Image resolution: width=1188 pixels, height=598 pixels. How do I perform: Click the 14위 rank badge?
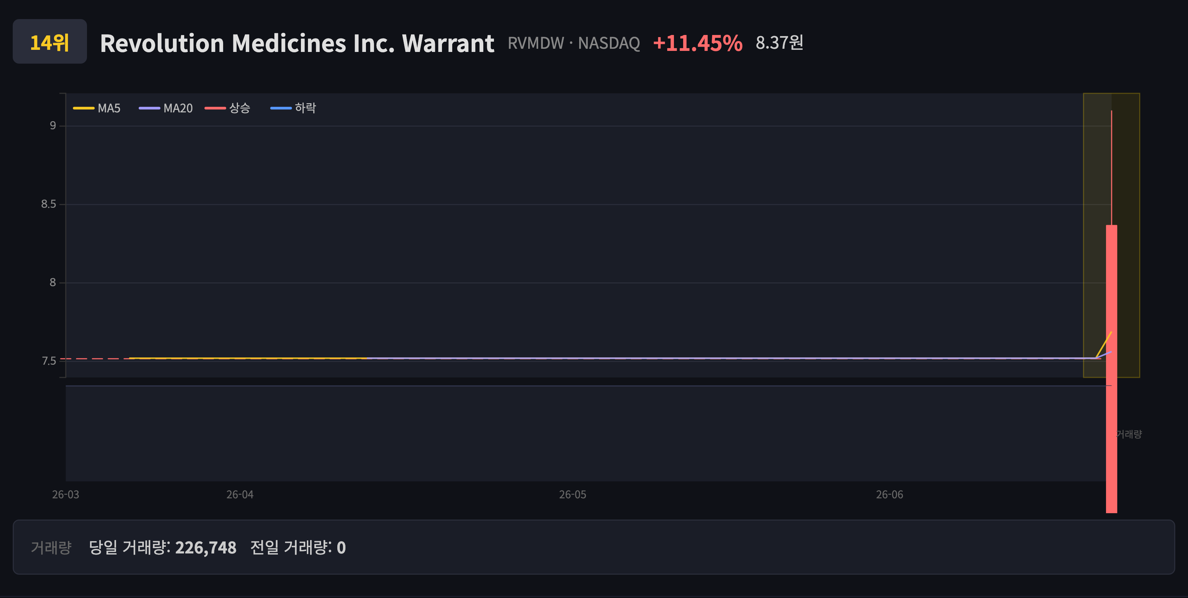coord(49,41)
